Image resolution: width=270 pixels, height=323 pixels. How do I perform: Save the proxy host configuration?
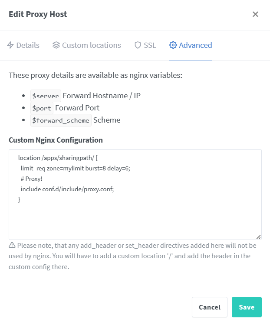tap(247, 307)
